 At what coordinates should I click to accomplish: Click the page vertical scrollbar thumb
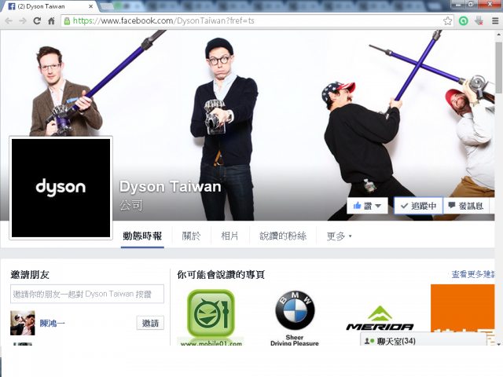point(498,68)
